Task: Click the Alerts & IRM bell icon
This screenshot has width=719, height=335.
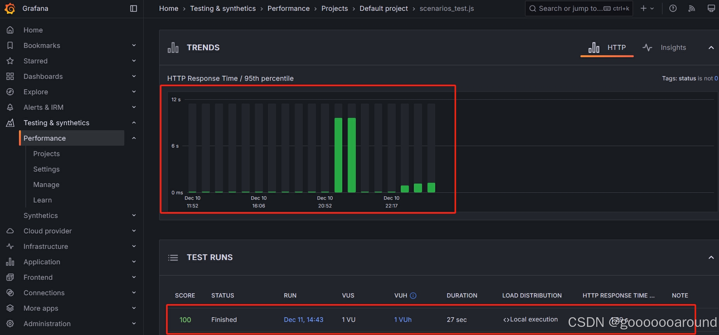Action: tap(10, 107)
